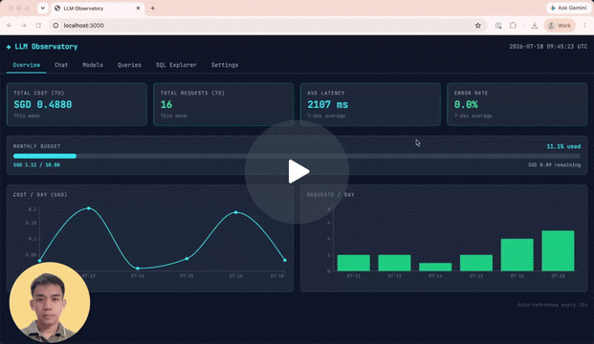Click the browser forward arrow
594x344 pixels.
[x=24, y=26]
